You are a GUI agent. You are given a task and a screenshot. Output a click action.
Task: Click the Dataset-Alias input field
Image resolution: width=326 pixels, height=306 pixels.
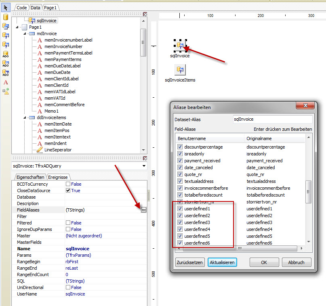273,119
